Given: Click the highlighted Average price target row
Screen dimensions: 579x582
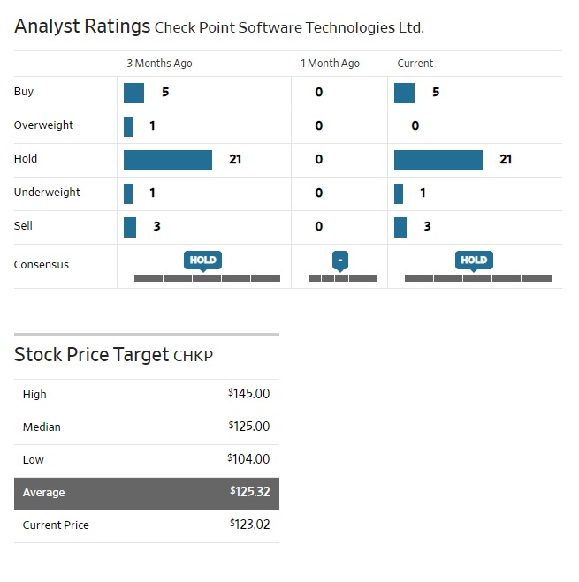Looking at the screenshot, I should point(147,493).
